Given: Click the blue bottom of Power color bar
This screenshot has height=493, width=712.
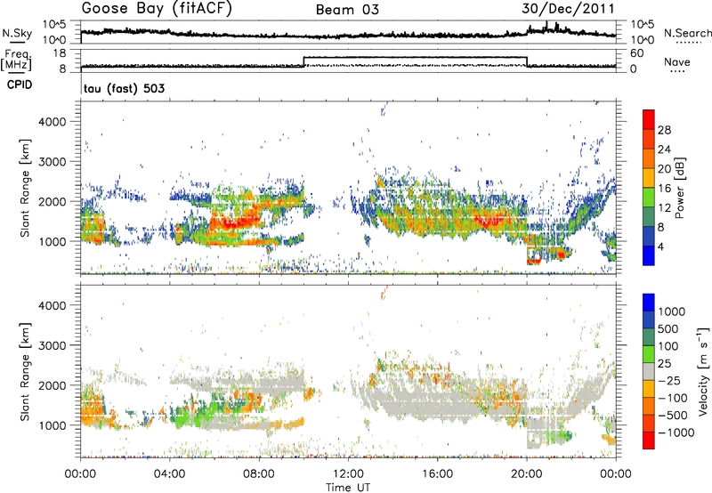Looking at the screenshot, I should tap(649, 256).
